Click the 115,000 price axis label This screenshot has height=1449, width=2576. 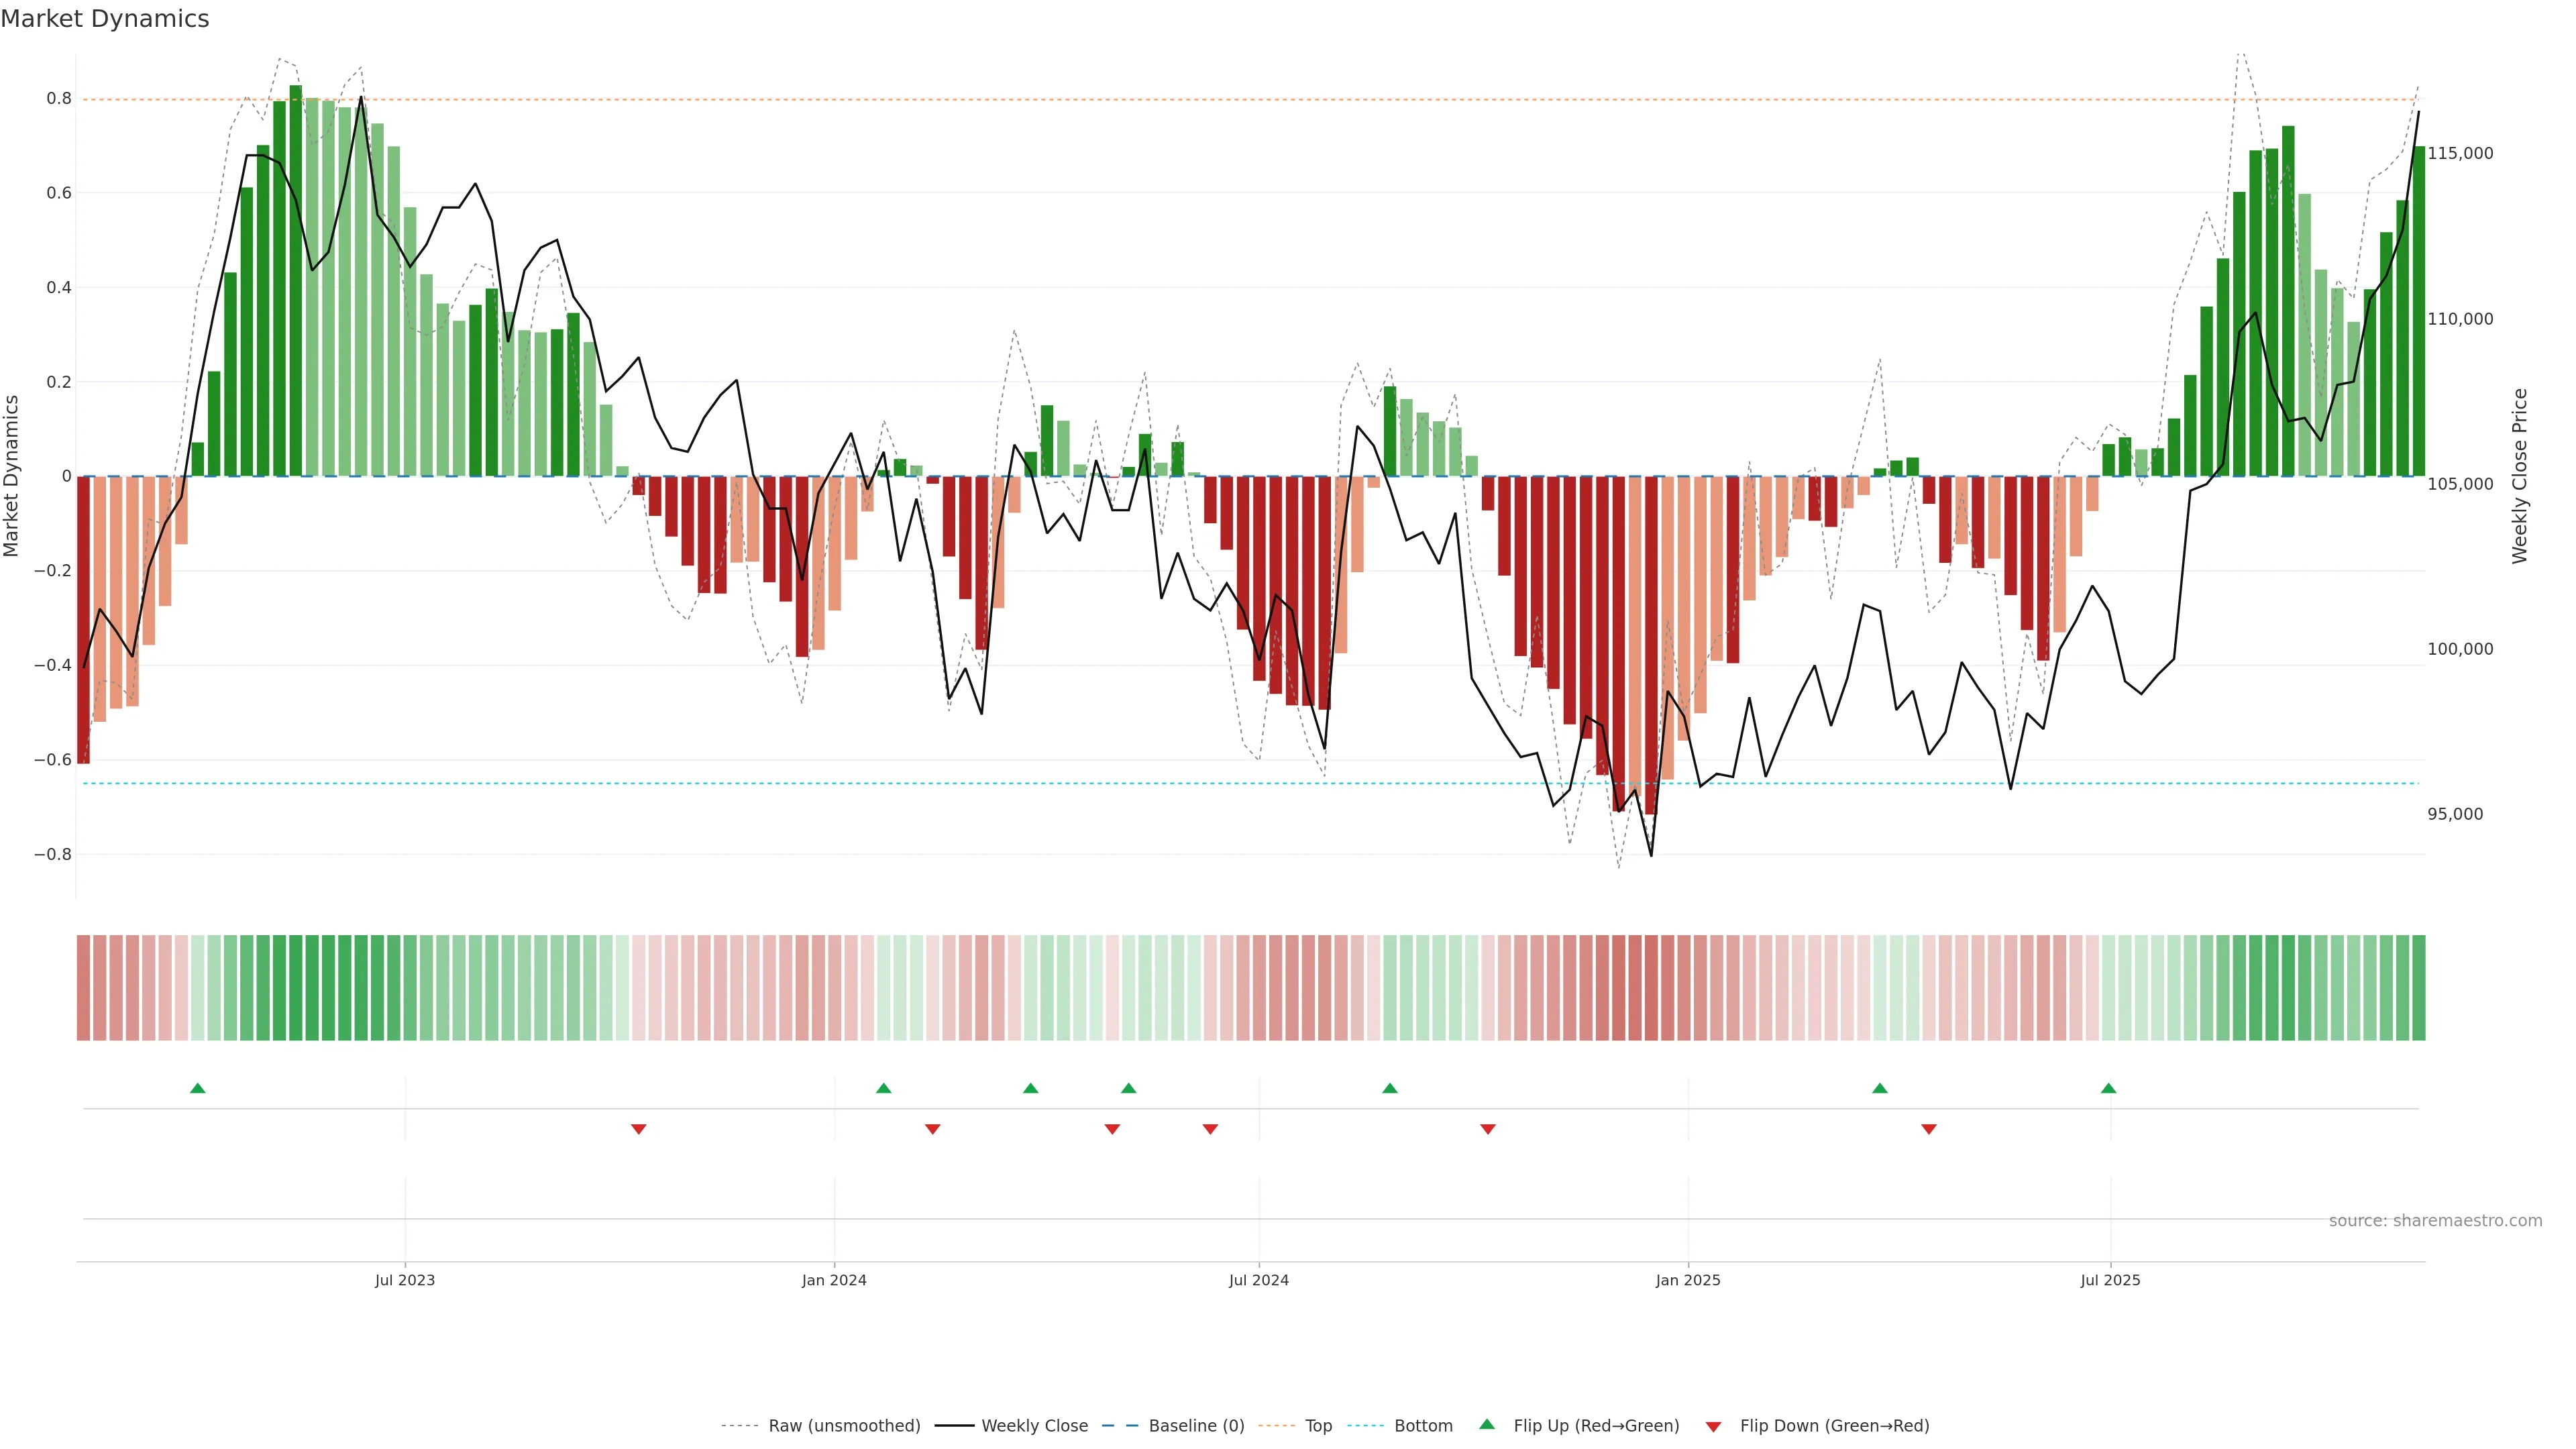(2460, 153)
